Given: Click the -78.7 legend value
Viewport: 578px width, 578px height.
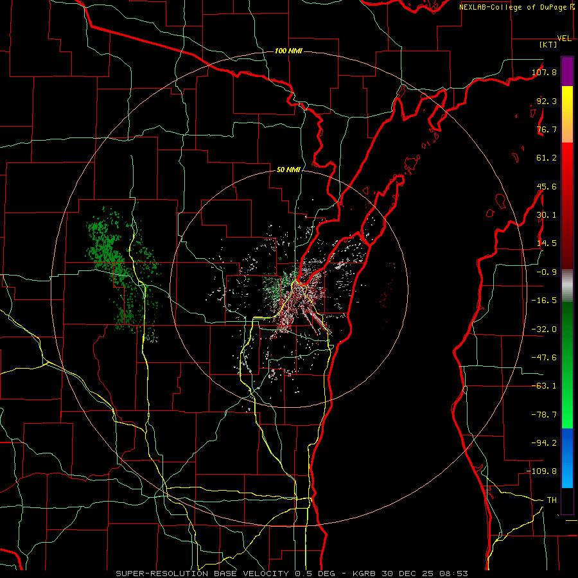Looking at the screenshot, I should (544, 415).
